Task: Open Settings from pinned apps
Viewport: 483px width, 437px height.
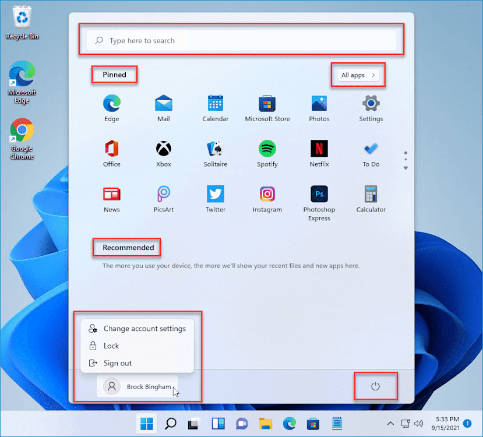Action: [x=371, y=108]
